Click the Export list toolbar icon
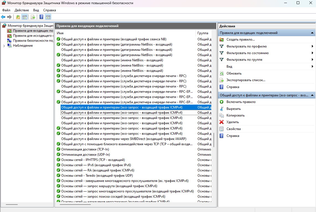316x212 pixels. [x=33, y=17]
